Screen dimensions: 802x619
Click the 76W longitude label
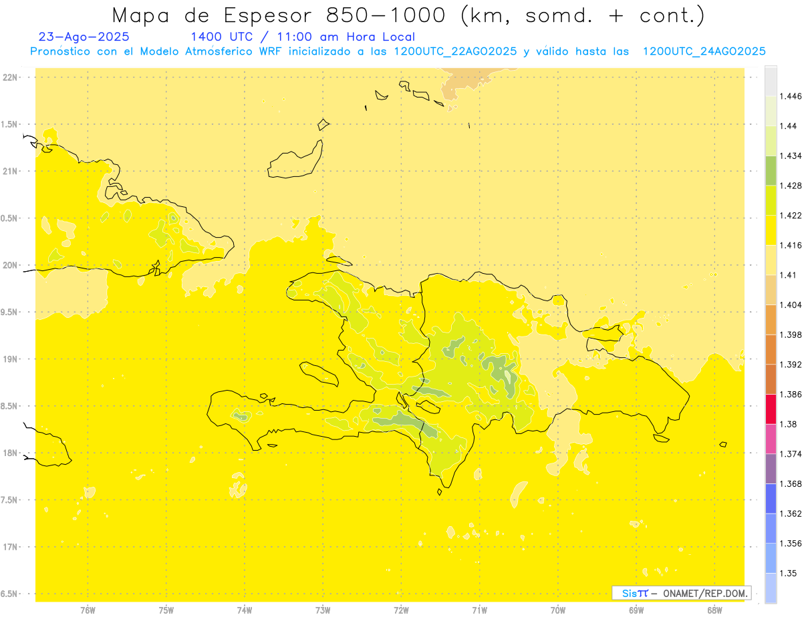click(88, 610)
